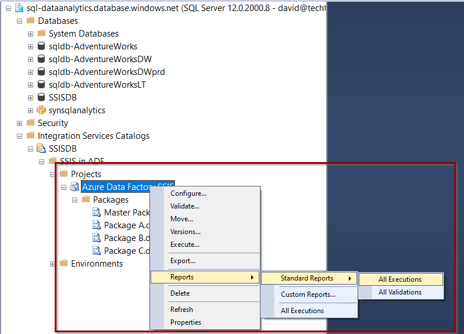Collapse the sql-dataanalytics server node

coord(8,8)
